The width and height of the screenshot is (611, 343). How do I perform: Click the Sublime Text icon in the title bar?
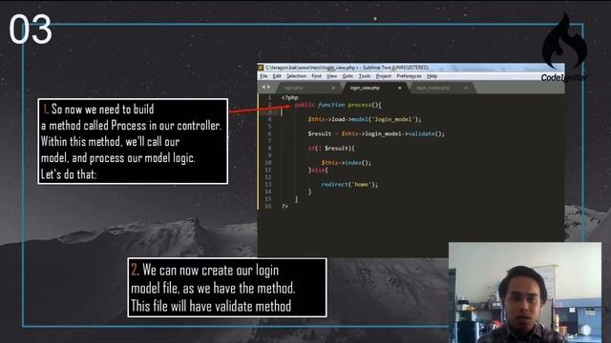coord(261,68)
